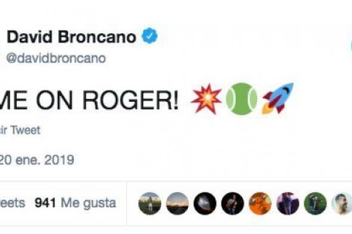The width and height of the screenshot is (352, 234).
Task: Click the Traducir Tweet link
Action: coord(20,130)
